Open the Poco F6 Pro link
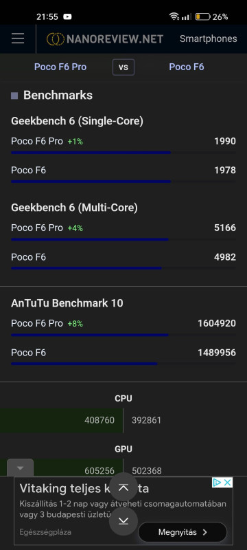The height and width of the screenshot is (550, 247). point(60,67)
